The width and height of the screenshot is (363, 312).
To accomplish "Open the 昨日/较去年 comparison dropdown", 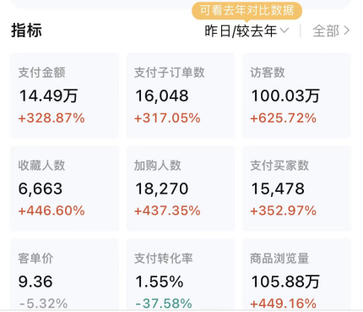I will click(x=247, y=30).
